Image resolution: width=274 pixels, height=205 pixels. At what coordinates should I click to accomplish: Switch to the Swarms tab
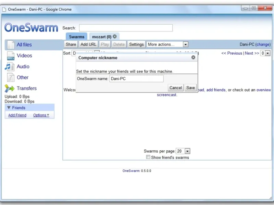76,37
